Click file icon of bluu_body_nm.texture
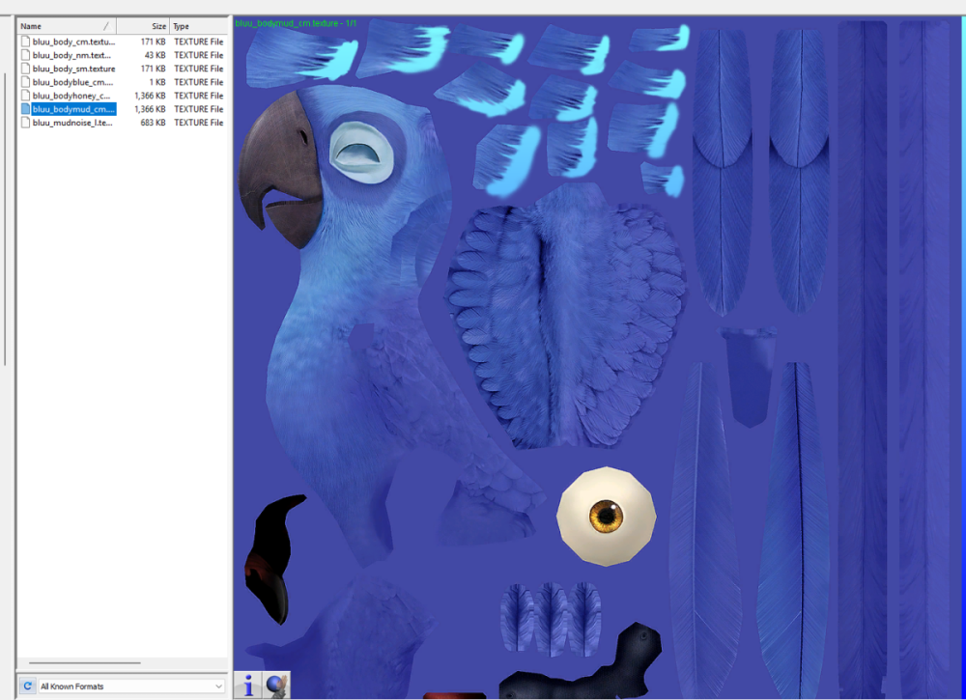The width and height of the screenshot is (966, 700). 25,55
